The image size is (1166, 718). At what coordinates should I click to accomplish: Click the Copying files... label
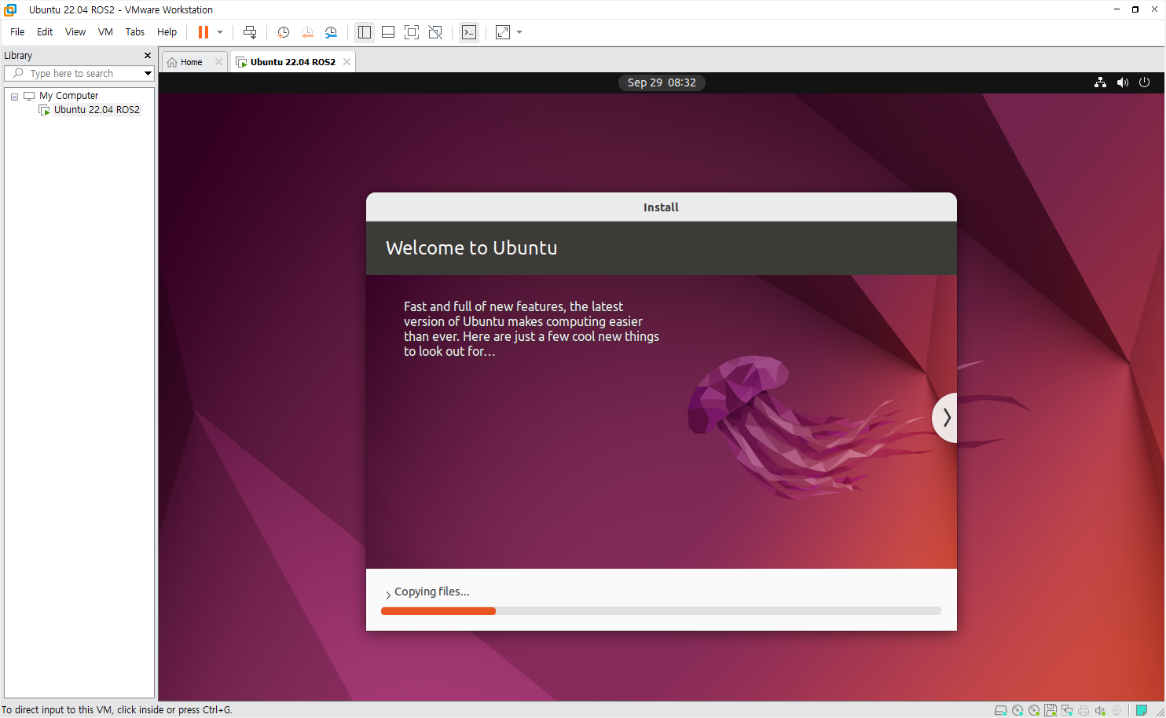432,592
